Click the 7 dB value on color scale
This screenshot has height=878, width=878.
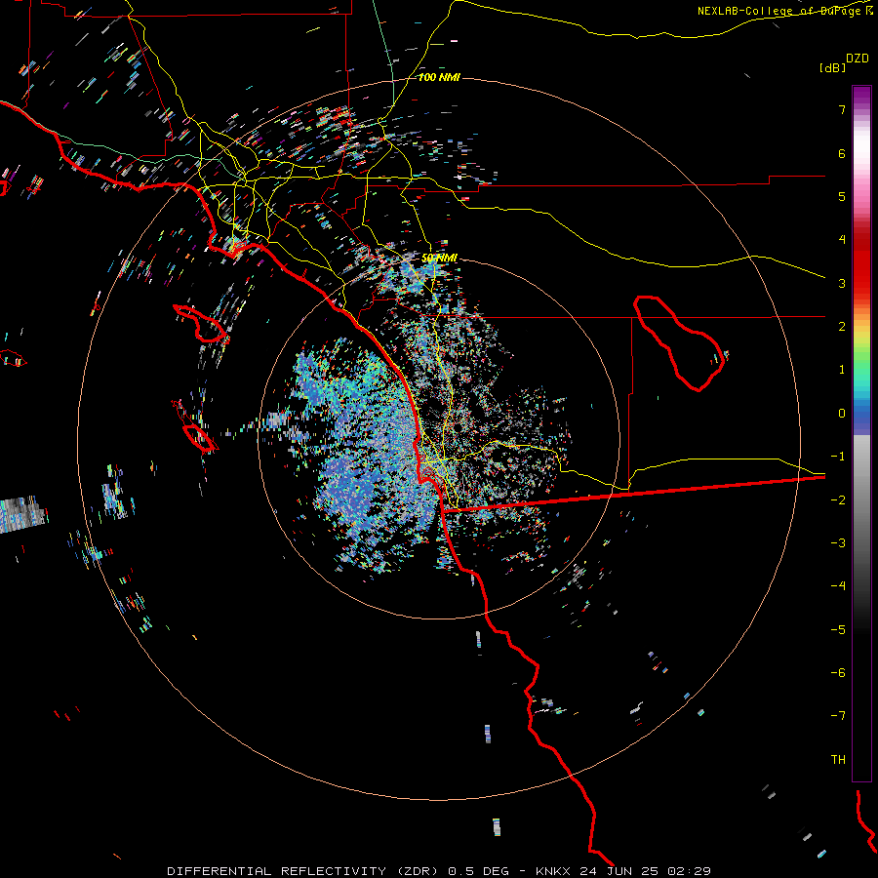(x=842, y=109)
